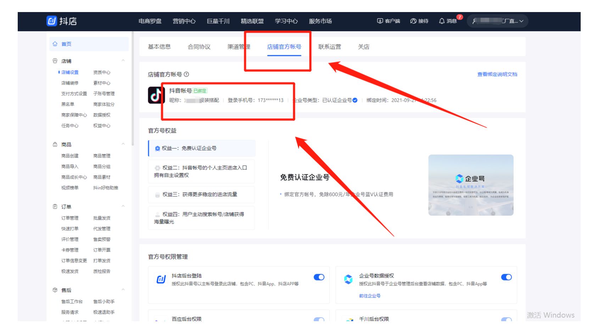This screenshot has width=603, height=335.
Task: Disable the 抖店后台登陆 switch
Action: (x=319, y=277)
